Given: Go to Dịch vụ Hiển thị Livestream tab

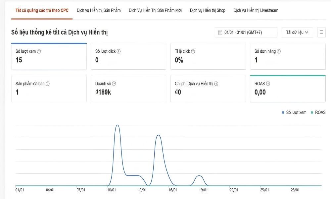Looking at the screenshot, I should point(256,10).
